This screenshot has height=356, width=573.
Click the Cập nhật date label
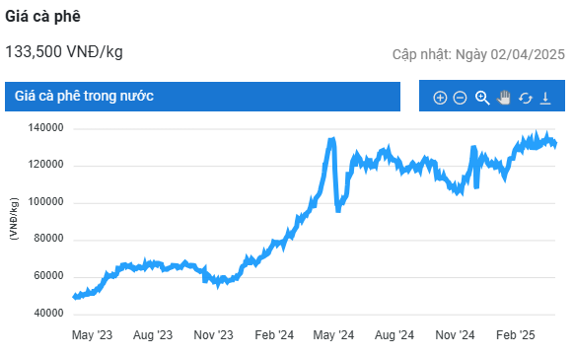point(478,54)
